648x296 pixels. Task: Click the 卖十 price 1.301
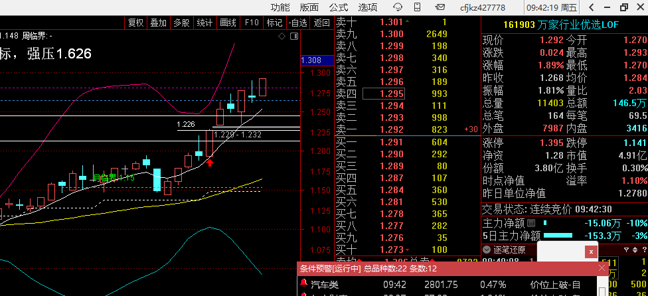point(391,22)
